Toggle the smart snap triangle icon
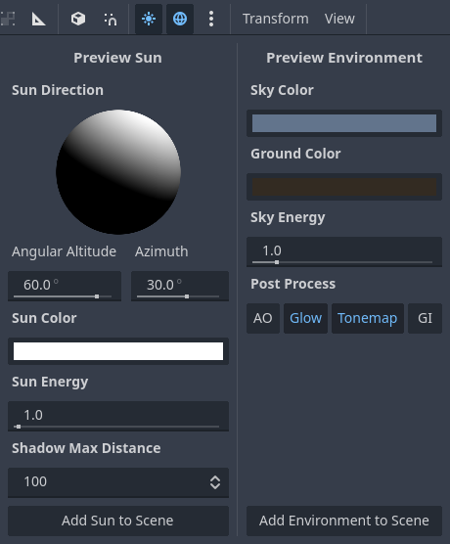This screenshot has height=544, width=450. pos(38,19)
